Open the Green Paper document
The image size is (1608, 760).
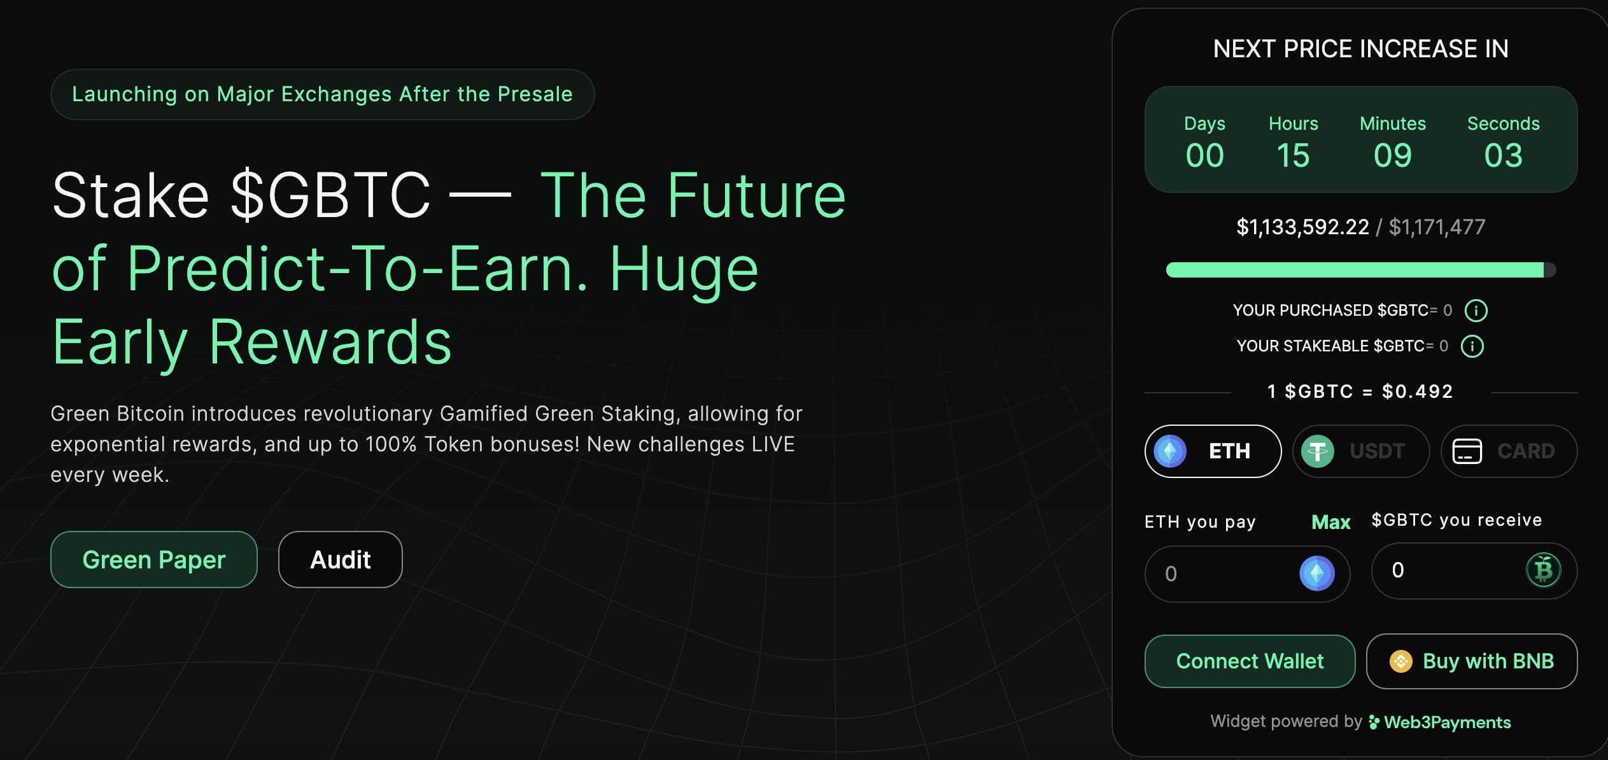[x=154, y=559]
